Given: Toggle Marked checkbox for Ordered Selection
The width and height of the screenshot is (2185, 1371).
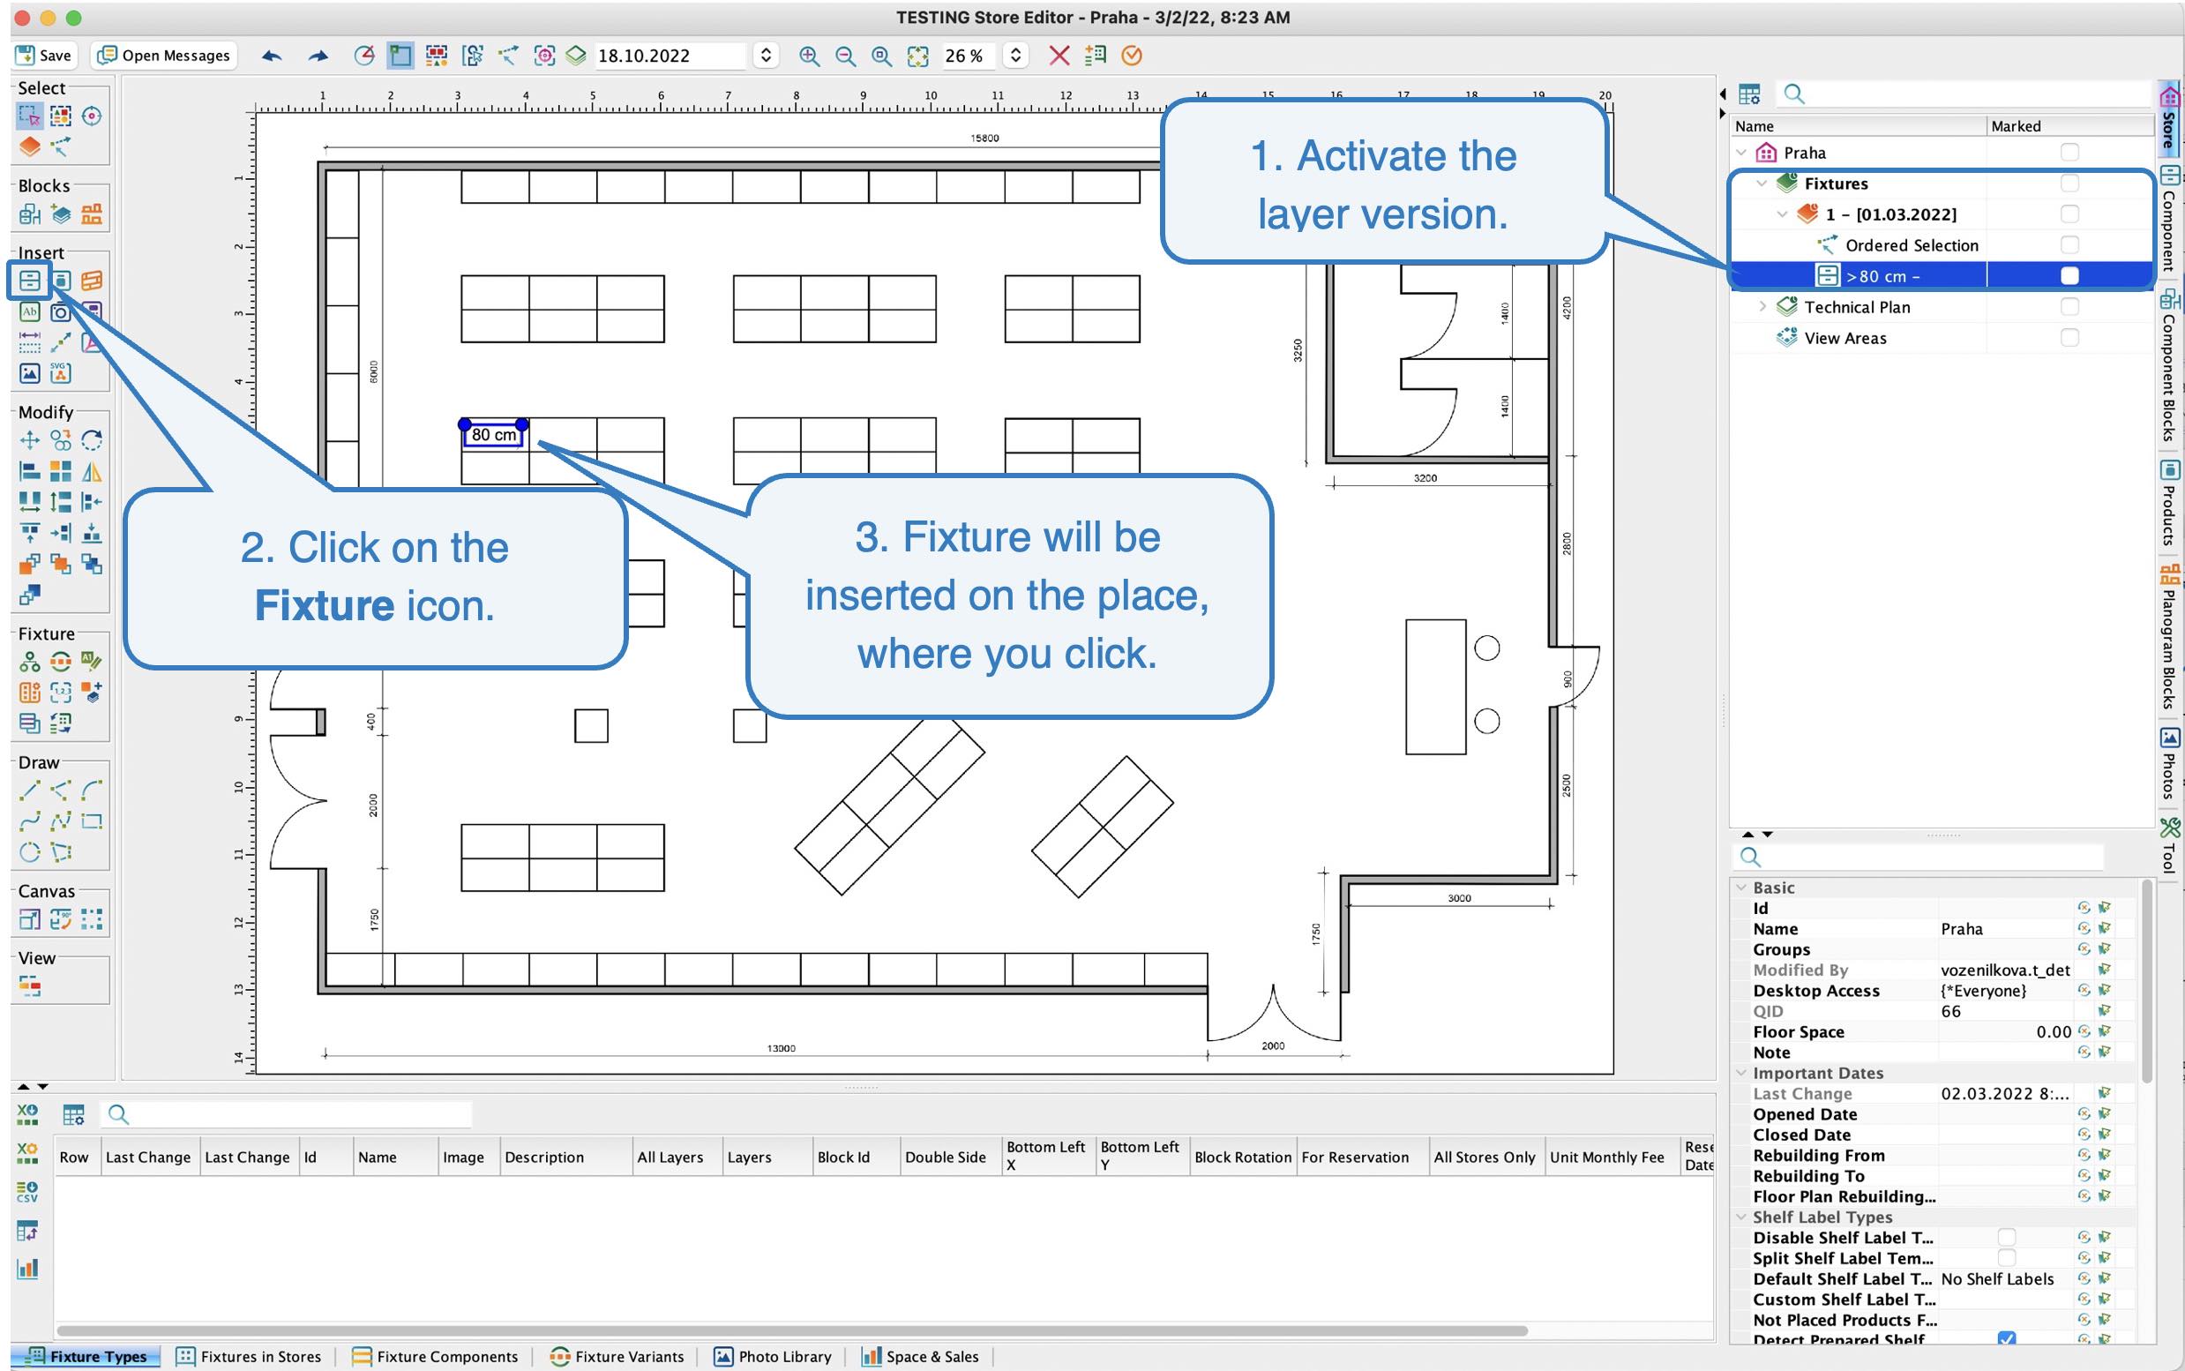Looking at the screenshot, I should click(2069, 245).
